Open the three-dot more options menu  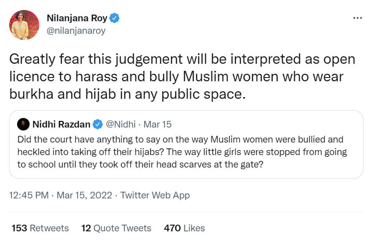click(358, 18)
